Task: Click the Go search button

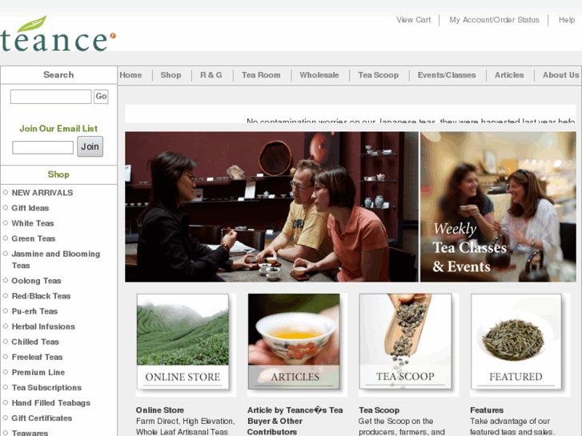Action: click(101, 97)
